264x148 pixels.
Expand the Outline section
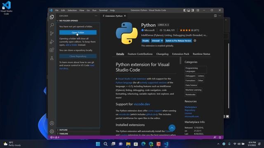78,130
